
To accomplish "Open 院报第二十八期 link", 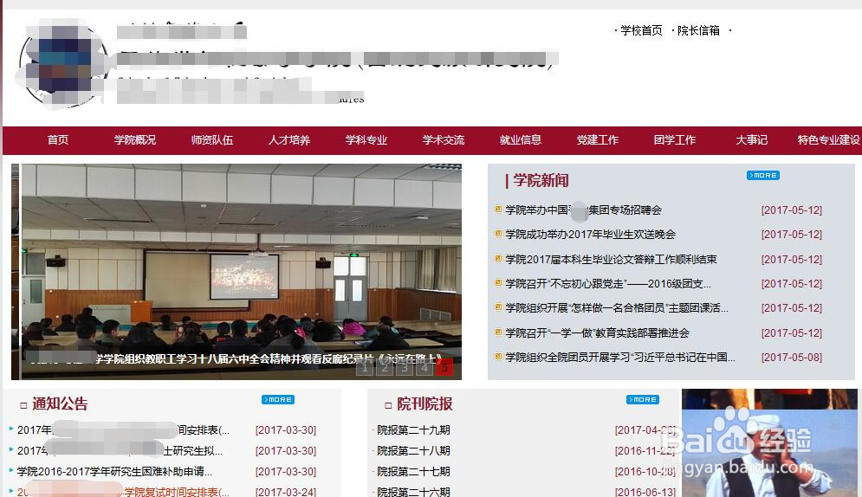I will coord(413,451).
